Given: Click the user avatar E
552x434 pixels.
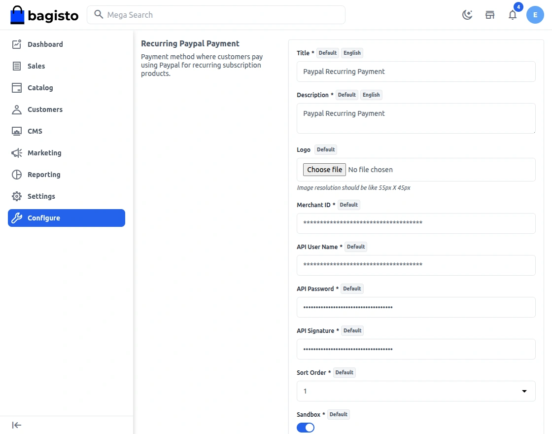Looking at the screenshot, I should (x=535, y=15).
